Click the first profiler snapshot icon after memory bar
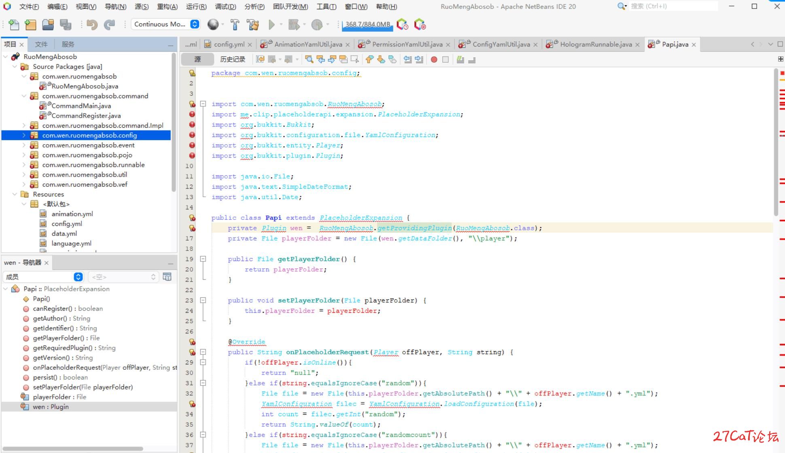 (x=402, y=25)
